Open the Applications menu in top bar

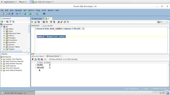[x=10, y=2]
